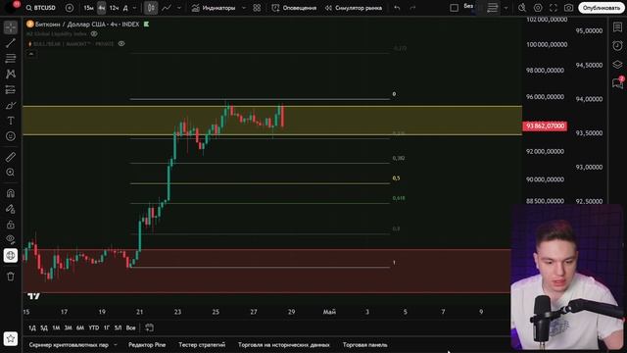This screenshot has height=353, width=627.
Task: Enter fullscreen mode
Action: coord(554,8)
